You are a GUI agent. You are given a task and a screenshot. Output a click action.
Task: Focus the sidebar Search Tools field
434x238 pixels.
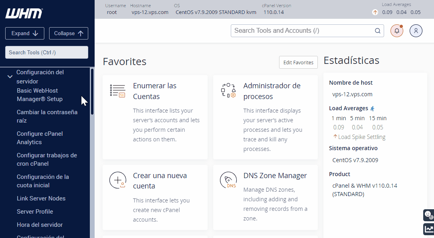coord(47,52)
